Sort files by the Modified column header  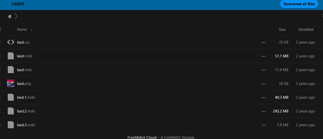pyautogui.click(x=306, y=30)
